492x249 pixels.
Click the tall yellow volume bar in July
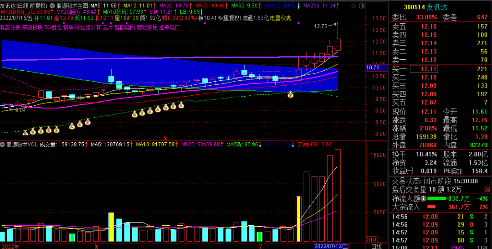coord(299,218)
